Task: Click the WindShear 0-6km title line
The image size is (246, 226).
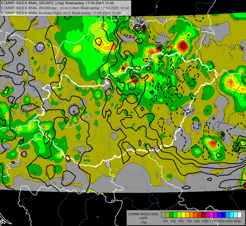Action: (65, 8)
